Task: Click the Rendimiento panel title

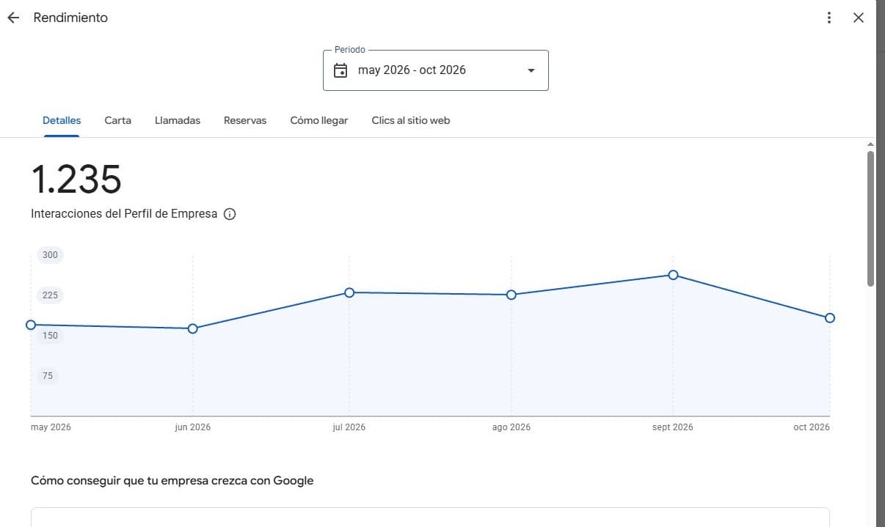Action: [x=70, y=18]
